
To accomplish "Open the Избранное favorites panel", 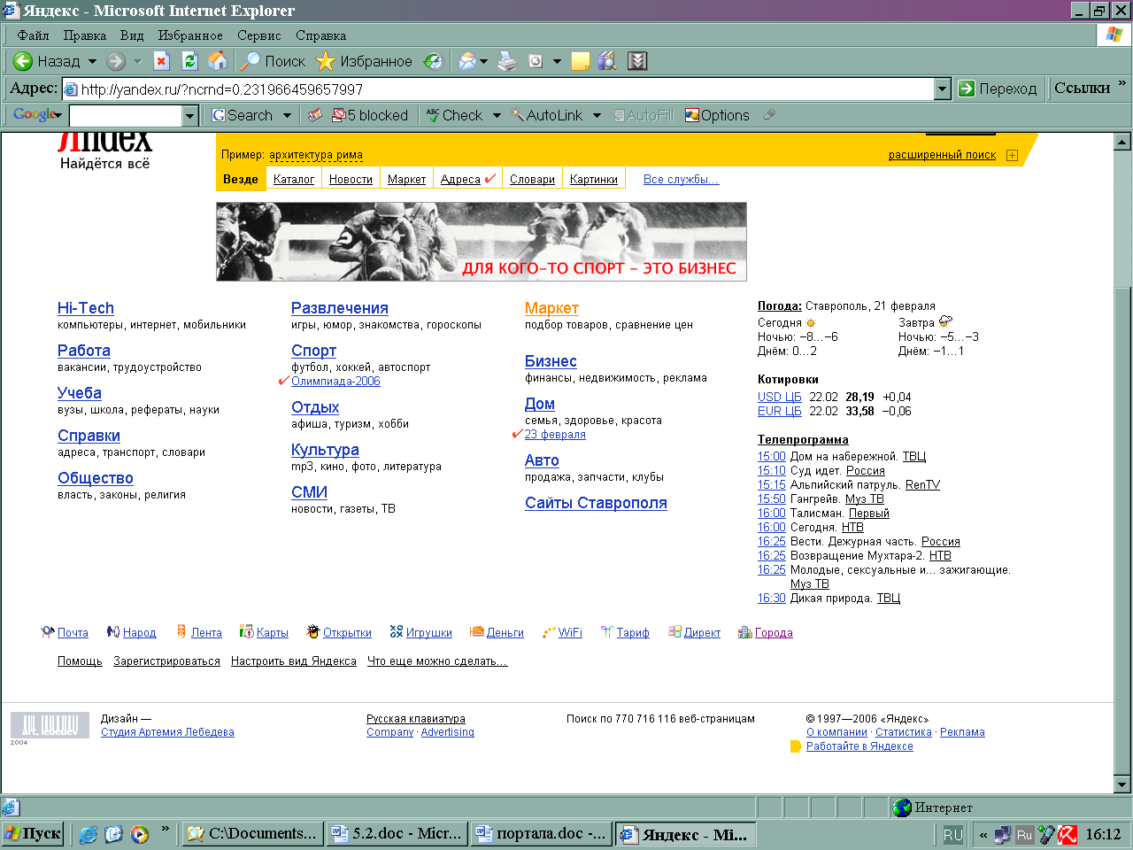I will tap(365, 61).
